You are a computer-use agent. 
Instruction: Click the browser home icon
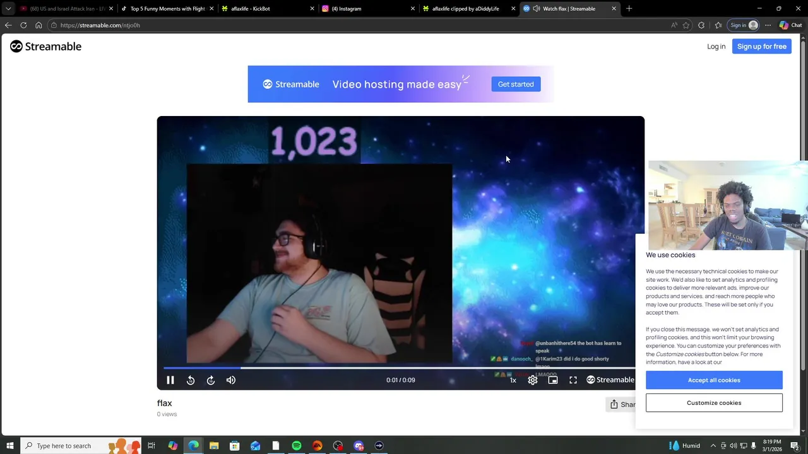point(39,25)
